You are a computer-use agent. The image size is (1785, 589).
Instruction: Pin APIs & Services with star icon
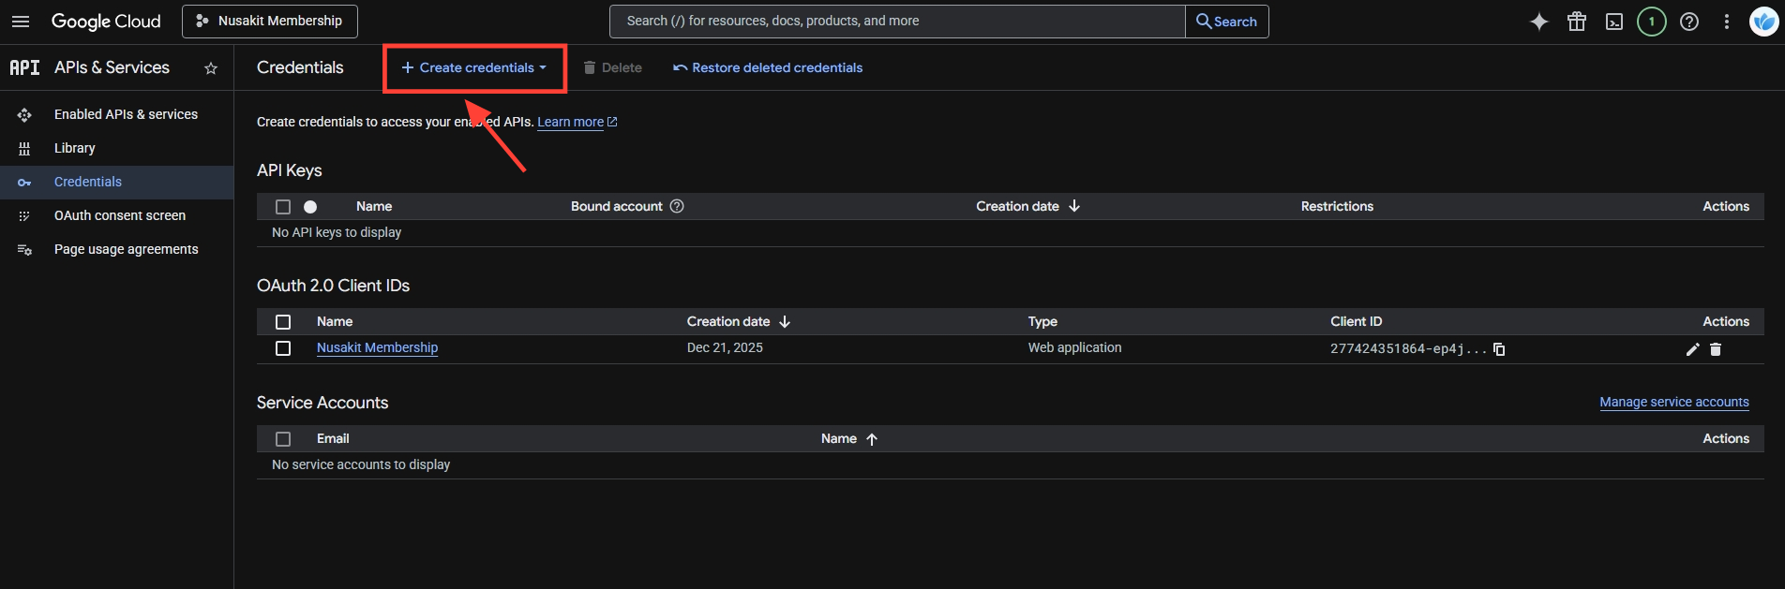pyautogui.click(x=211, y=68)
